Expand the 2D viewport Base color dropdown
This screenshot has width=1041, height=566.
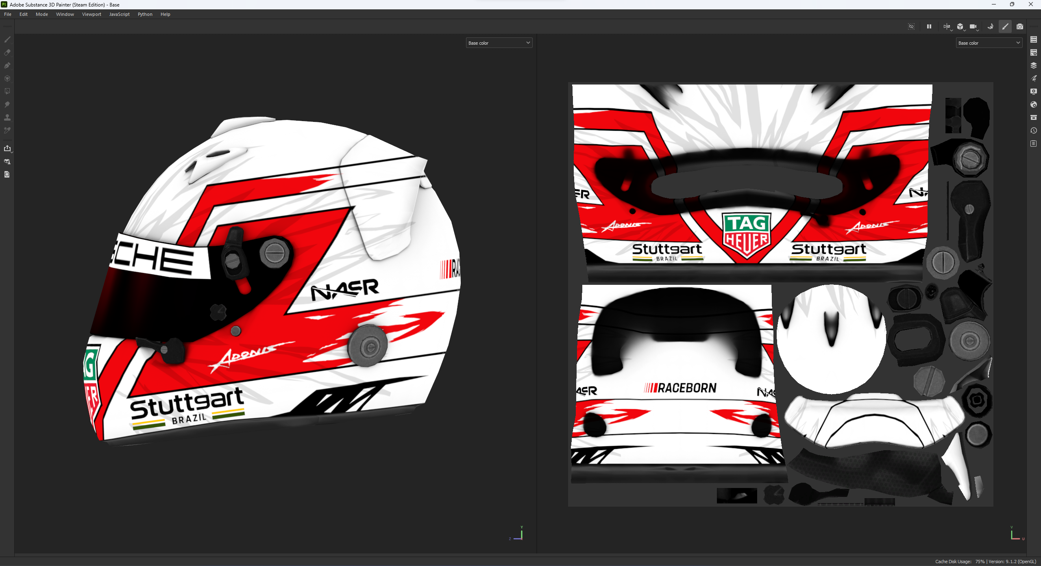point(989,43)
